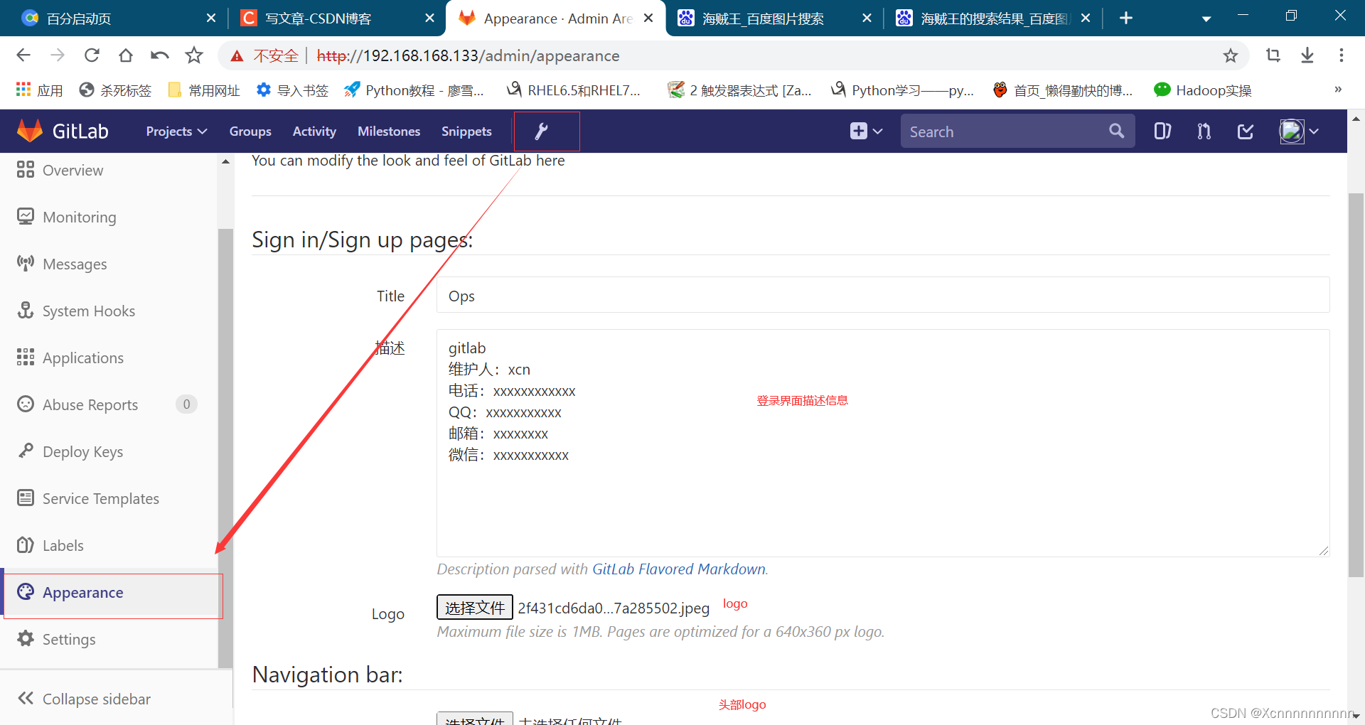Image resolution: width=1365 pixels, height=725 pixels.
Task: Open browser downloads icon
Action: click(1307, 55)
